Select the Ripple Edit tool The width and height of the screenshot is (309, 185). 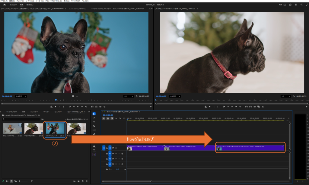94,122
